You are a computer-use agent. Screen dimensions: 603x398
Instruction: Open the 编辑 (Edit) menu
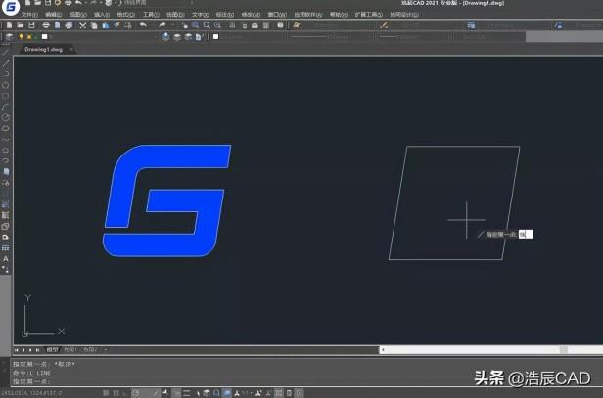53,15
